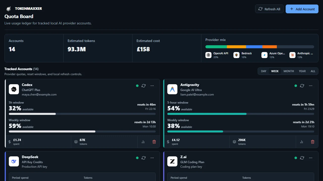The image size is (323, 181).
Task: Refresh the Codex account
Action: (x=144, y=86)
